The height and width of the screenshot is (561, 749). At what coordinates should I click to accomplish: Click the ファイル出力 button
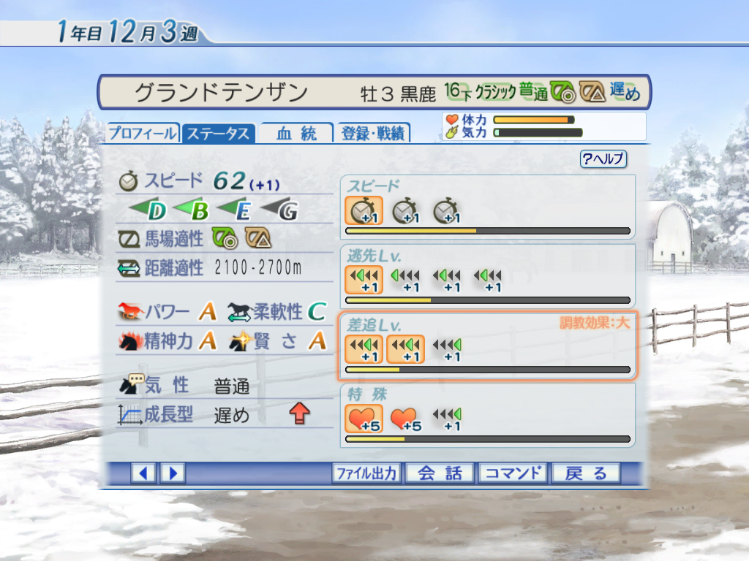(x=366, y=473)
